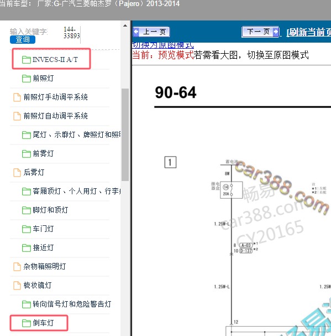Open the 转向信号灯和危险警告灯 folder label
331x336 pixels.
tap(72, 304)
